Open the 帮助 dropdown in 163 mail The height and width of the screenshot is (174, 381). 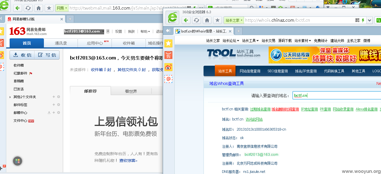point(145,32)
